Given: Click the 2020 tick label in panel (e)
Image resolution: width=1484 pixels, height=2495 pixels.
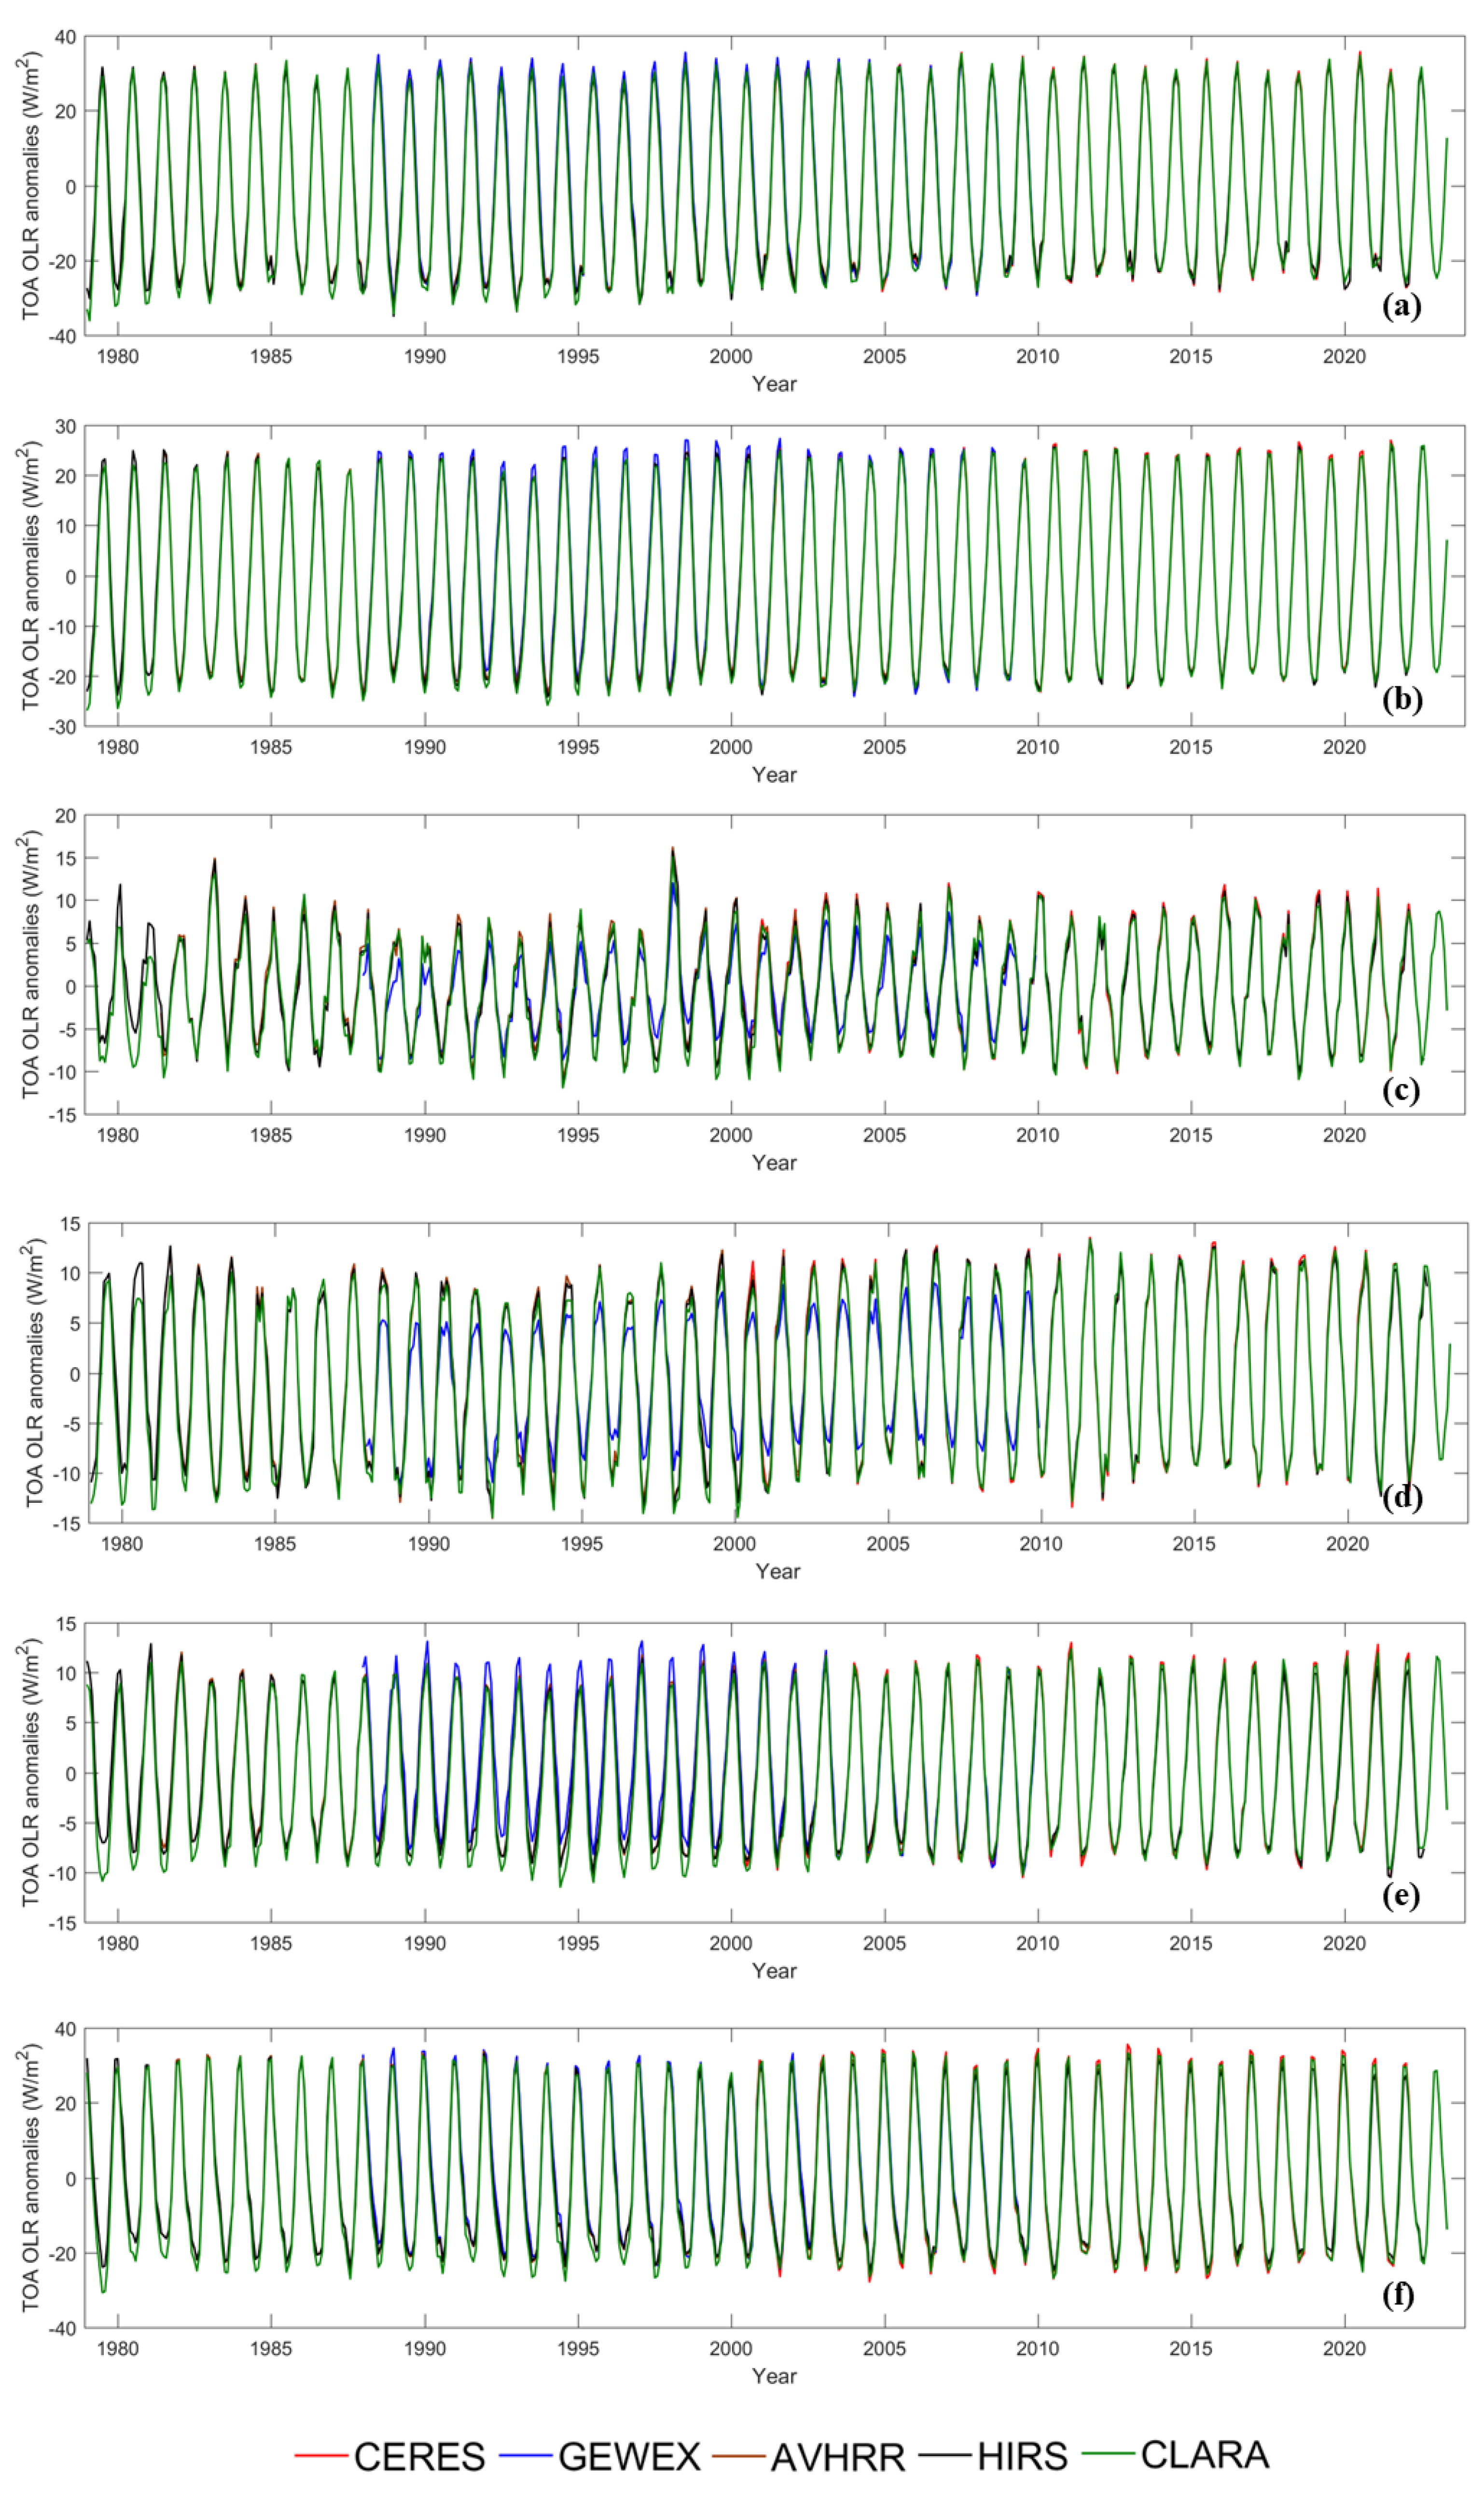Looking at the screenshot, I should pyautogui.click(x=1344, y=1943).
